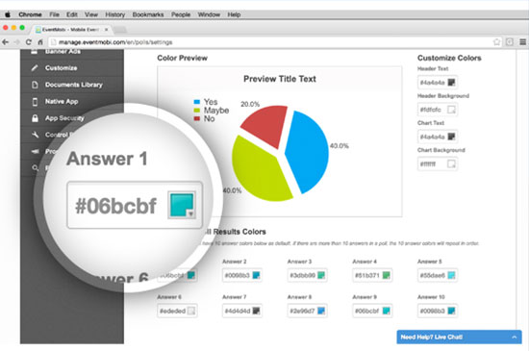
Task: Select the EventMobi browser tab
Action: [70, 30]
